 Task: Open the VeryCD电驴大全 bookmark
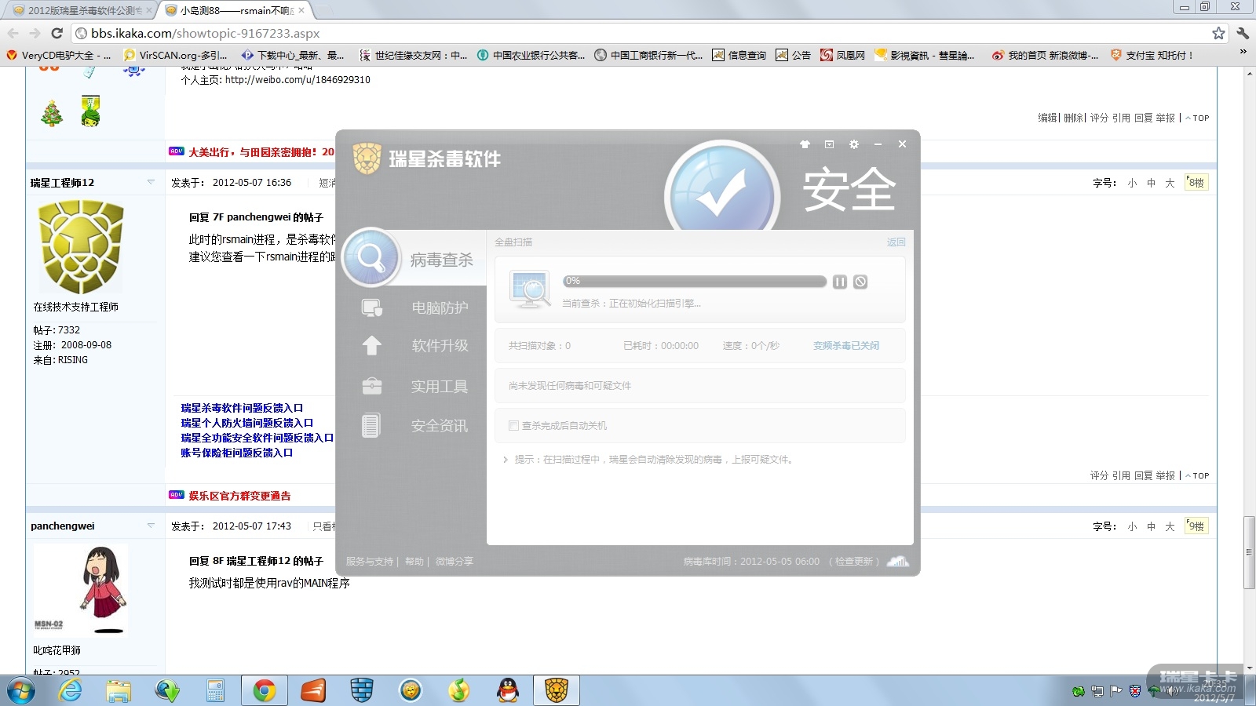pos(59,55)
